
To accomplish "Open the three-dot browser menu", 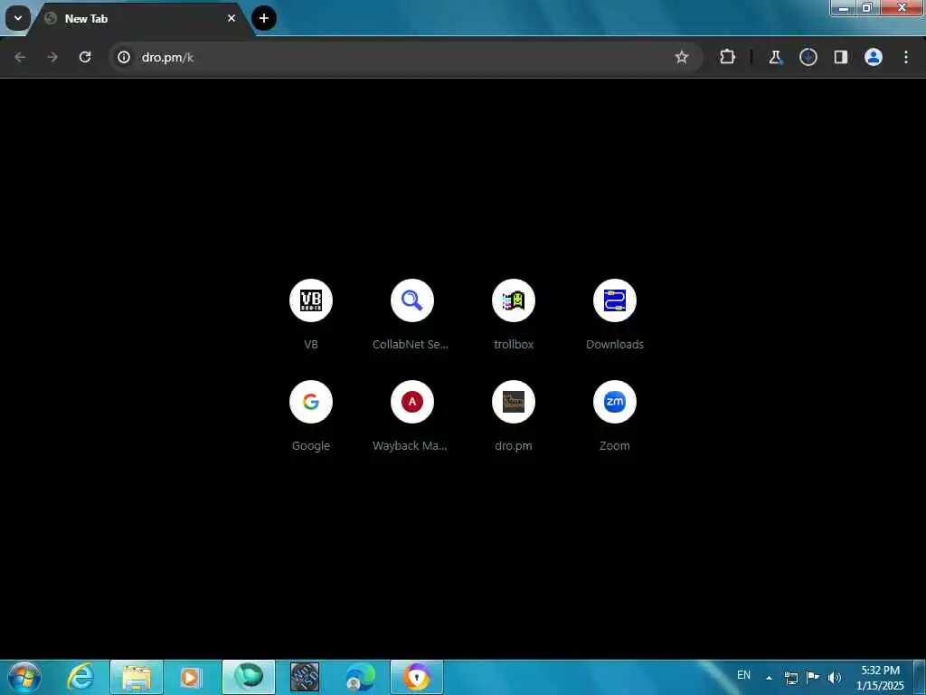I will 906,57.
